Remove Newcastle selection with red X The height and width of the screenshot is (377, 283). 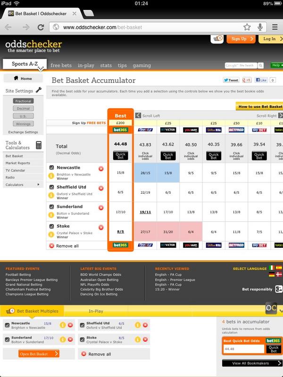(x=101, y=169)
